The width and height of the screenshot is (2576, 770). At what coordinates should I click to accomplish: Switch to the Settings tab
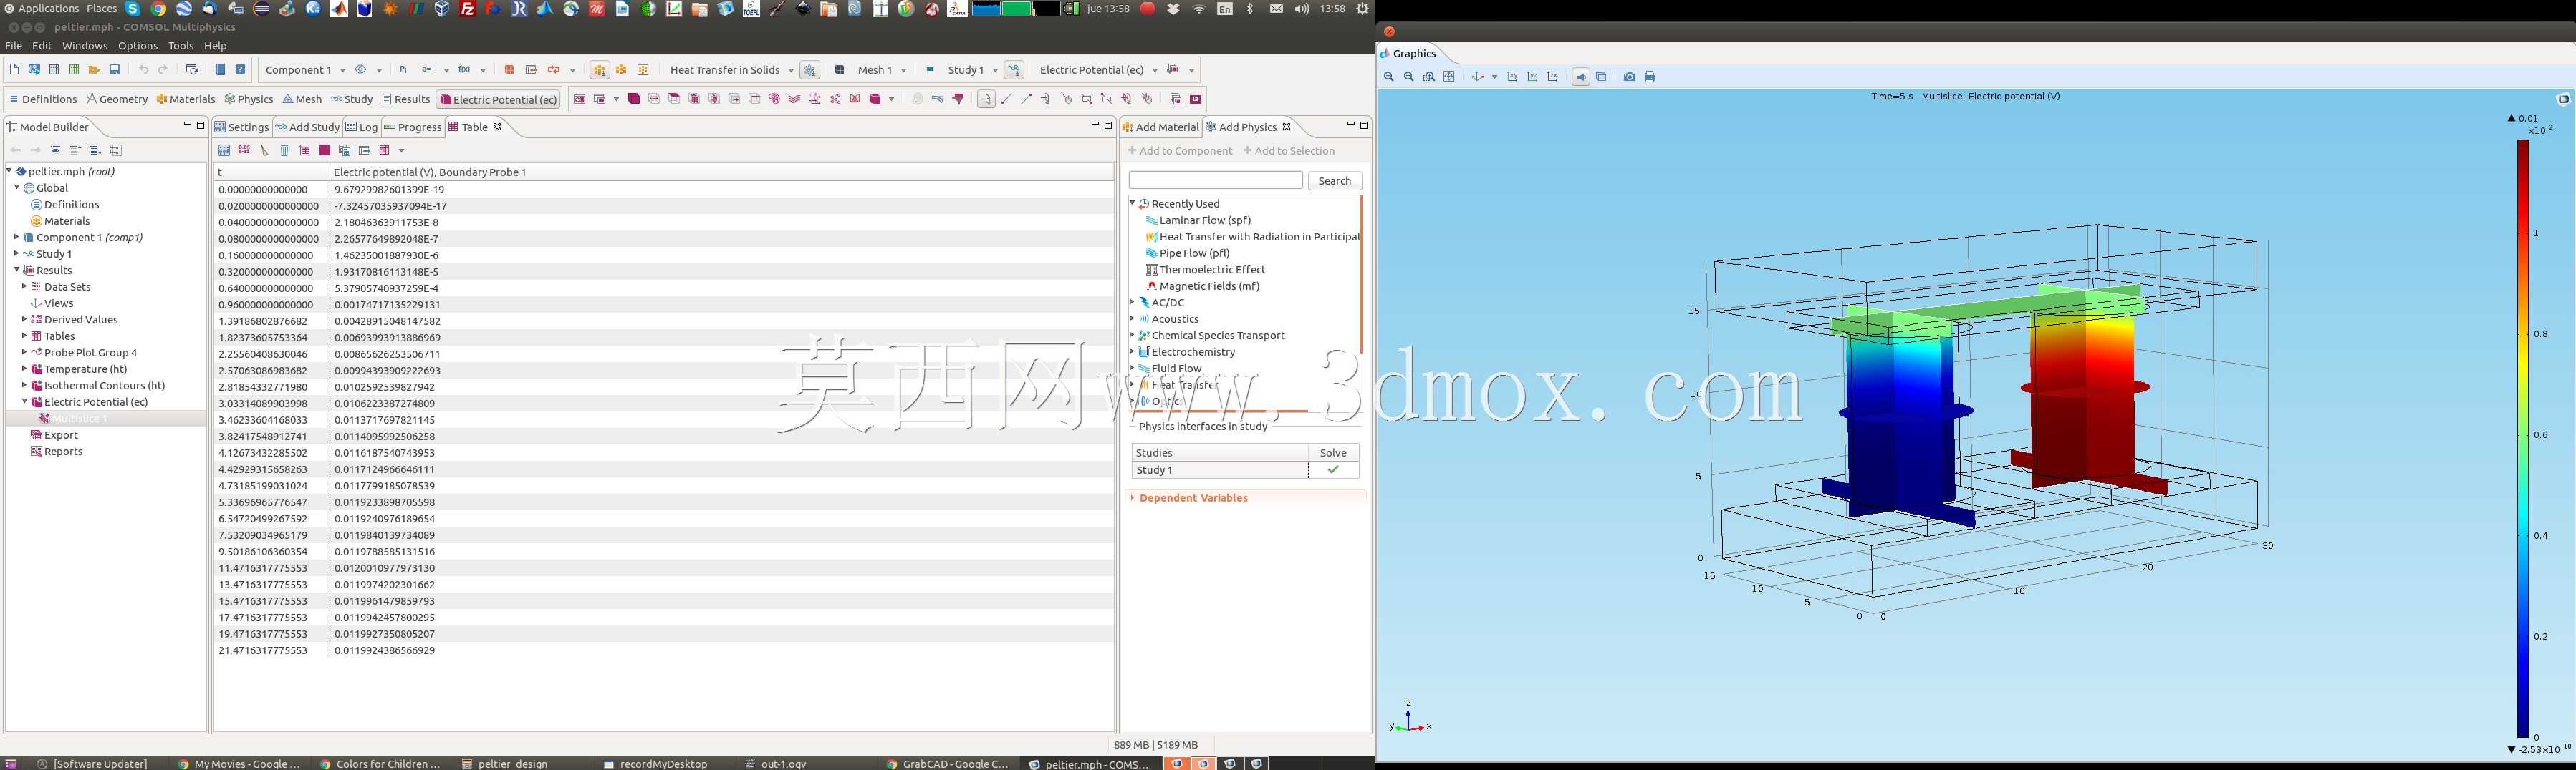coord(241,127)
